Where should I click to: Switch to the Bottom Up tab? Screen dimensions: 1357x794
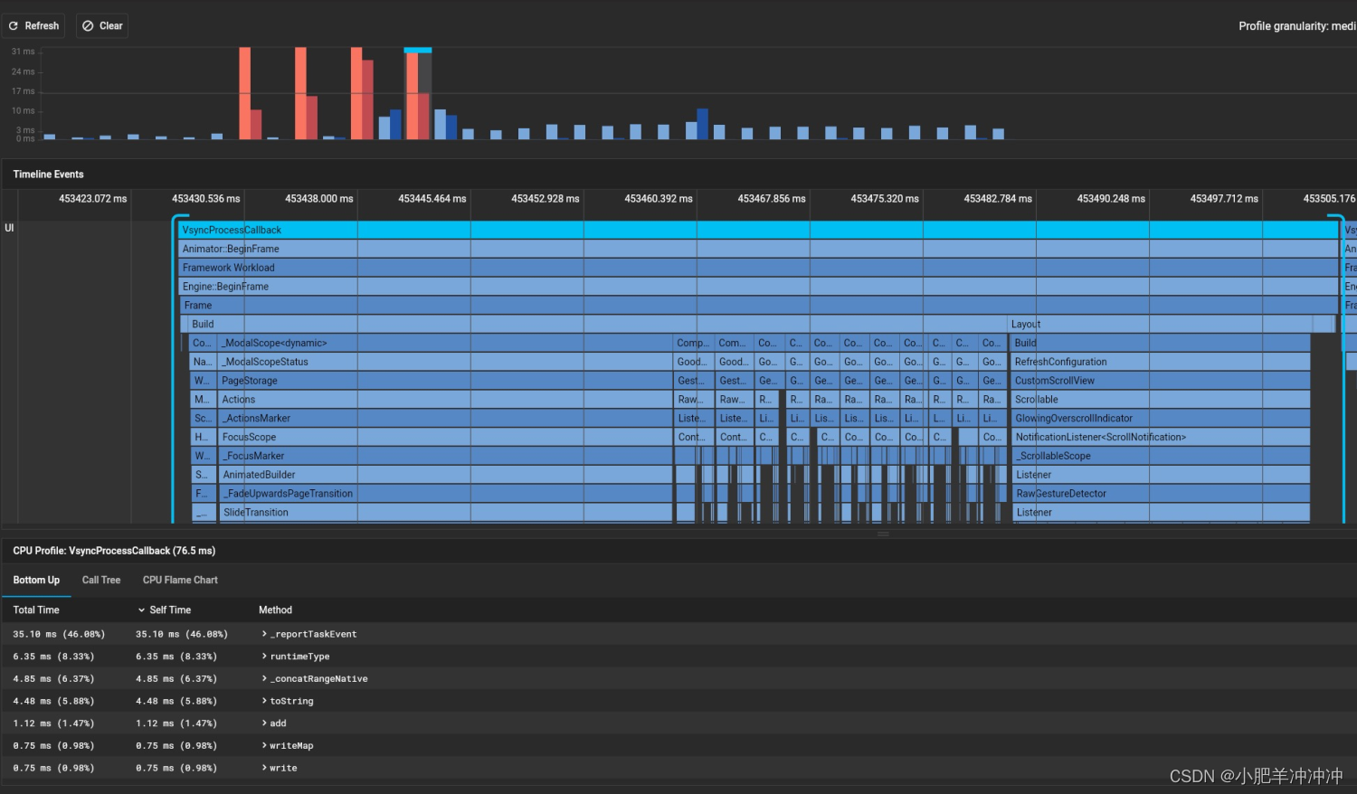point(36,580)
